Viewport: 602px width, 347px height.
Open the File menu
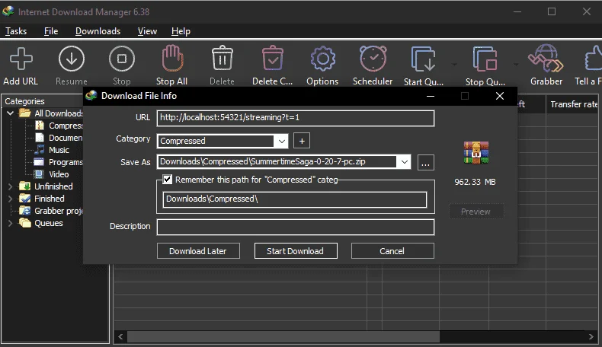tap(51, 31)
